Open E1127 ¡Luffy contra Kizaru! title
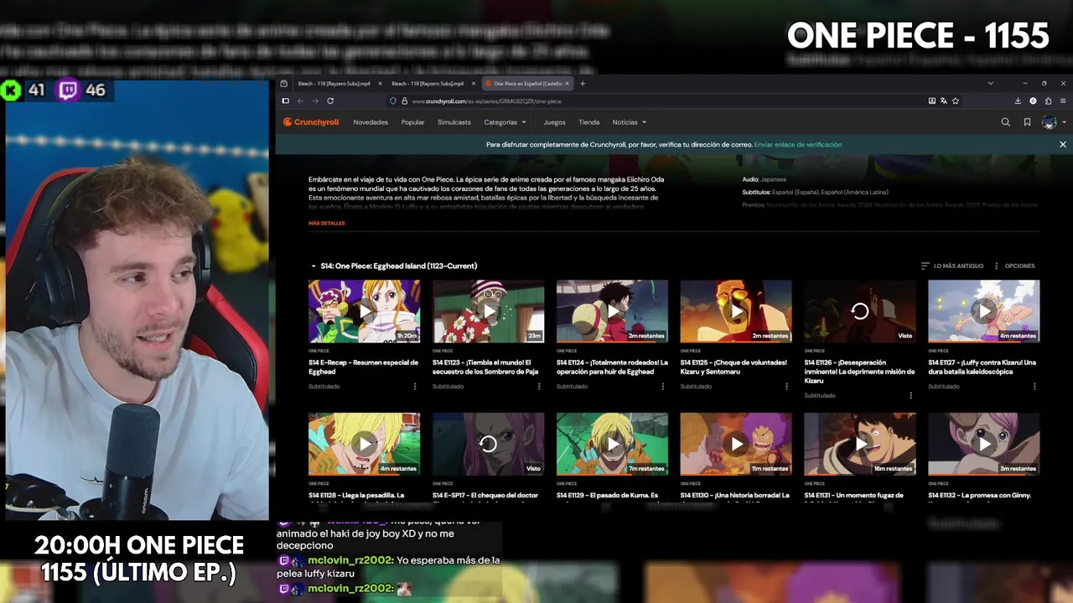The image size is (1073, 603). [982, 367]
